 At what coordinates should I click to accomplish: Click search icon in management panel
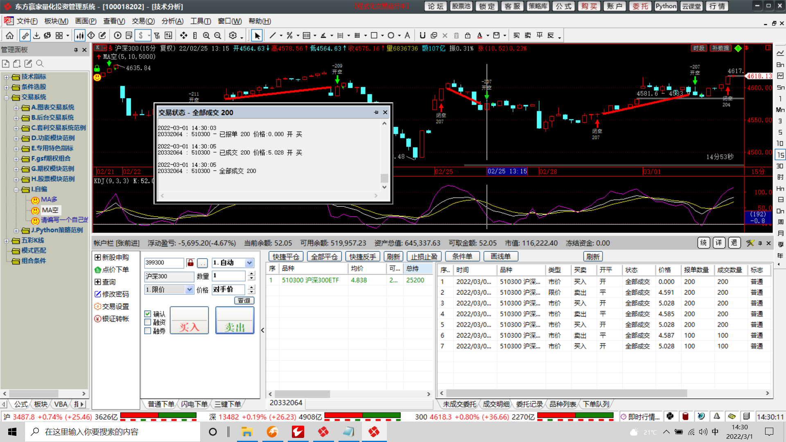point(40,63)
